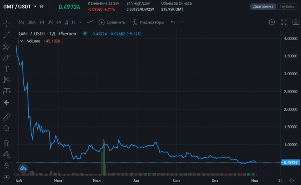This screenshot has height=185, width=301.
Task: Switch to 3Ч timeframe
Action: pyautogui.click(x=50, y=22)
